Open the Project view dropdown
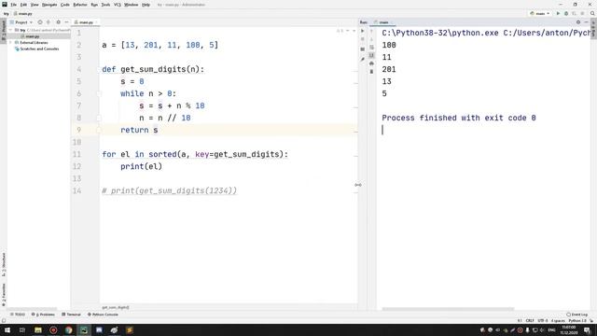Image resolution: width=597 pixels, height=336 pixels. point(21,22)
